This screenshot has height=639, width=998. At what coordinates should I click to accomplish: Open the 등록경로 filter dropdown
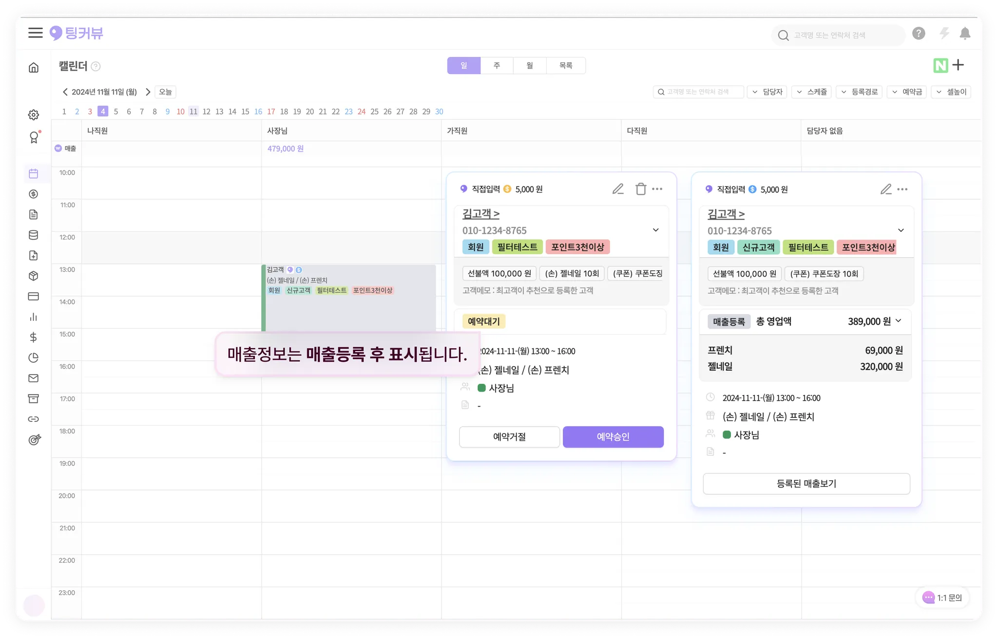click(x=859, y=92)
